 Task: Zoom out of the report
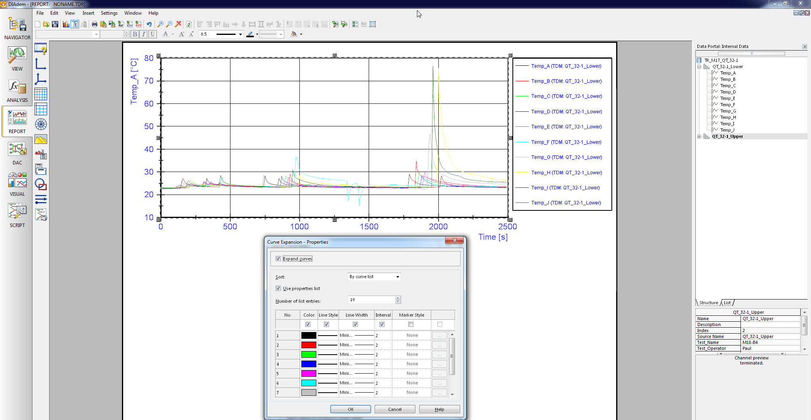tap(169, 24)
